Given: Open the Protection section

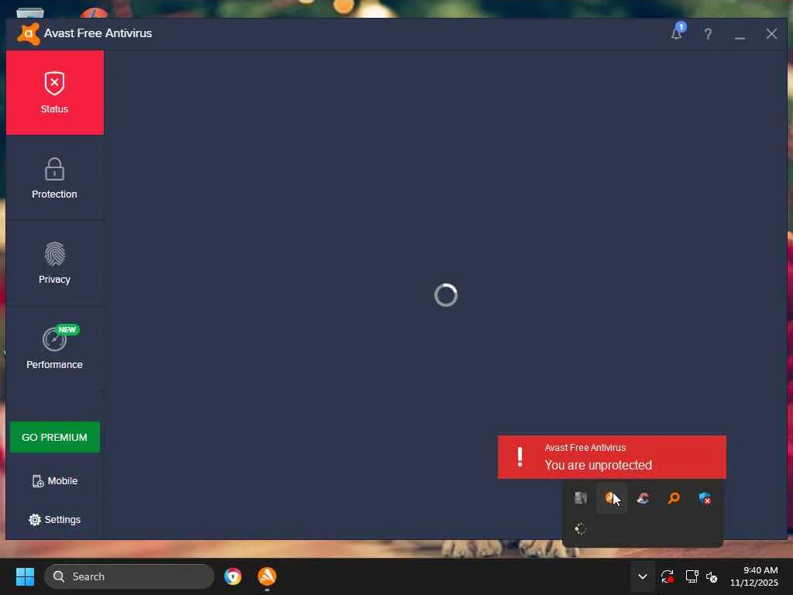Looking at the screenshot, I should pyautogui.click(x=55, y=178).
